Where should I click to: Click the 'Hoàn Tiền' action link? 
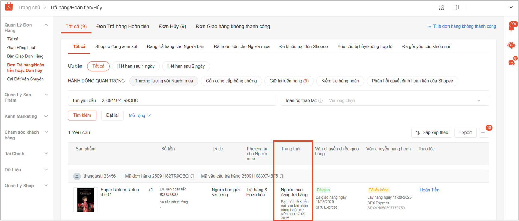click(x=429, y=190)
